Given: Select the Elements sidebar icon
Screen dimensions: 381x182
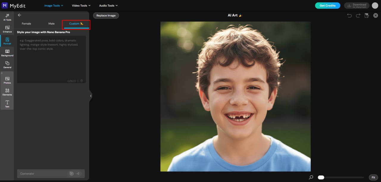Looking at the screenshot, I should (x=7, y=92).
